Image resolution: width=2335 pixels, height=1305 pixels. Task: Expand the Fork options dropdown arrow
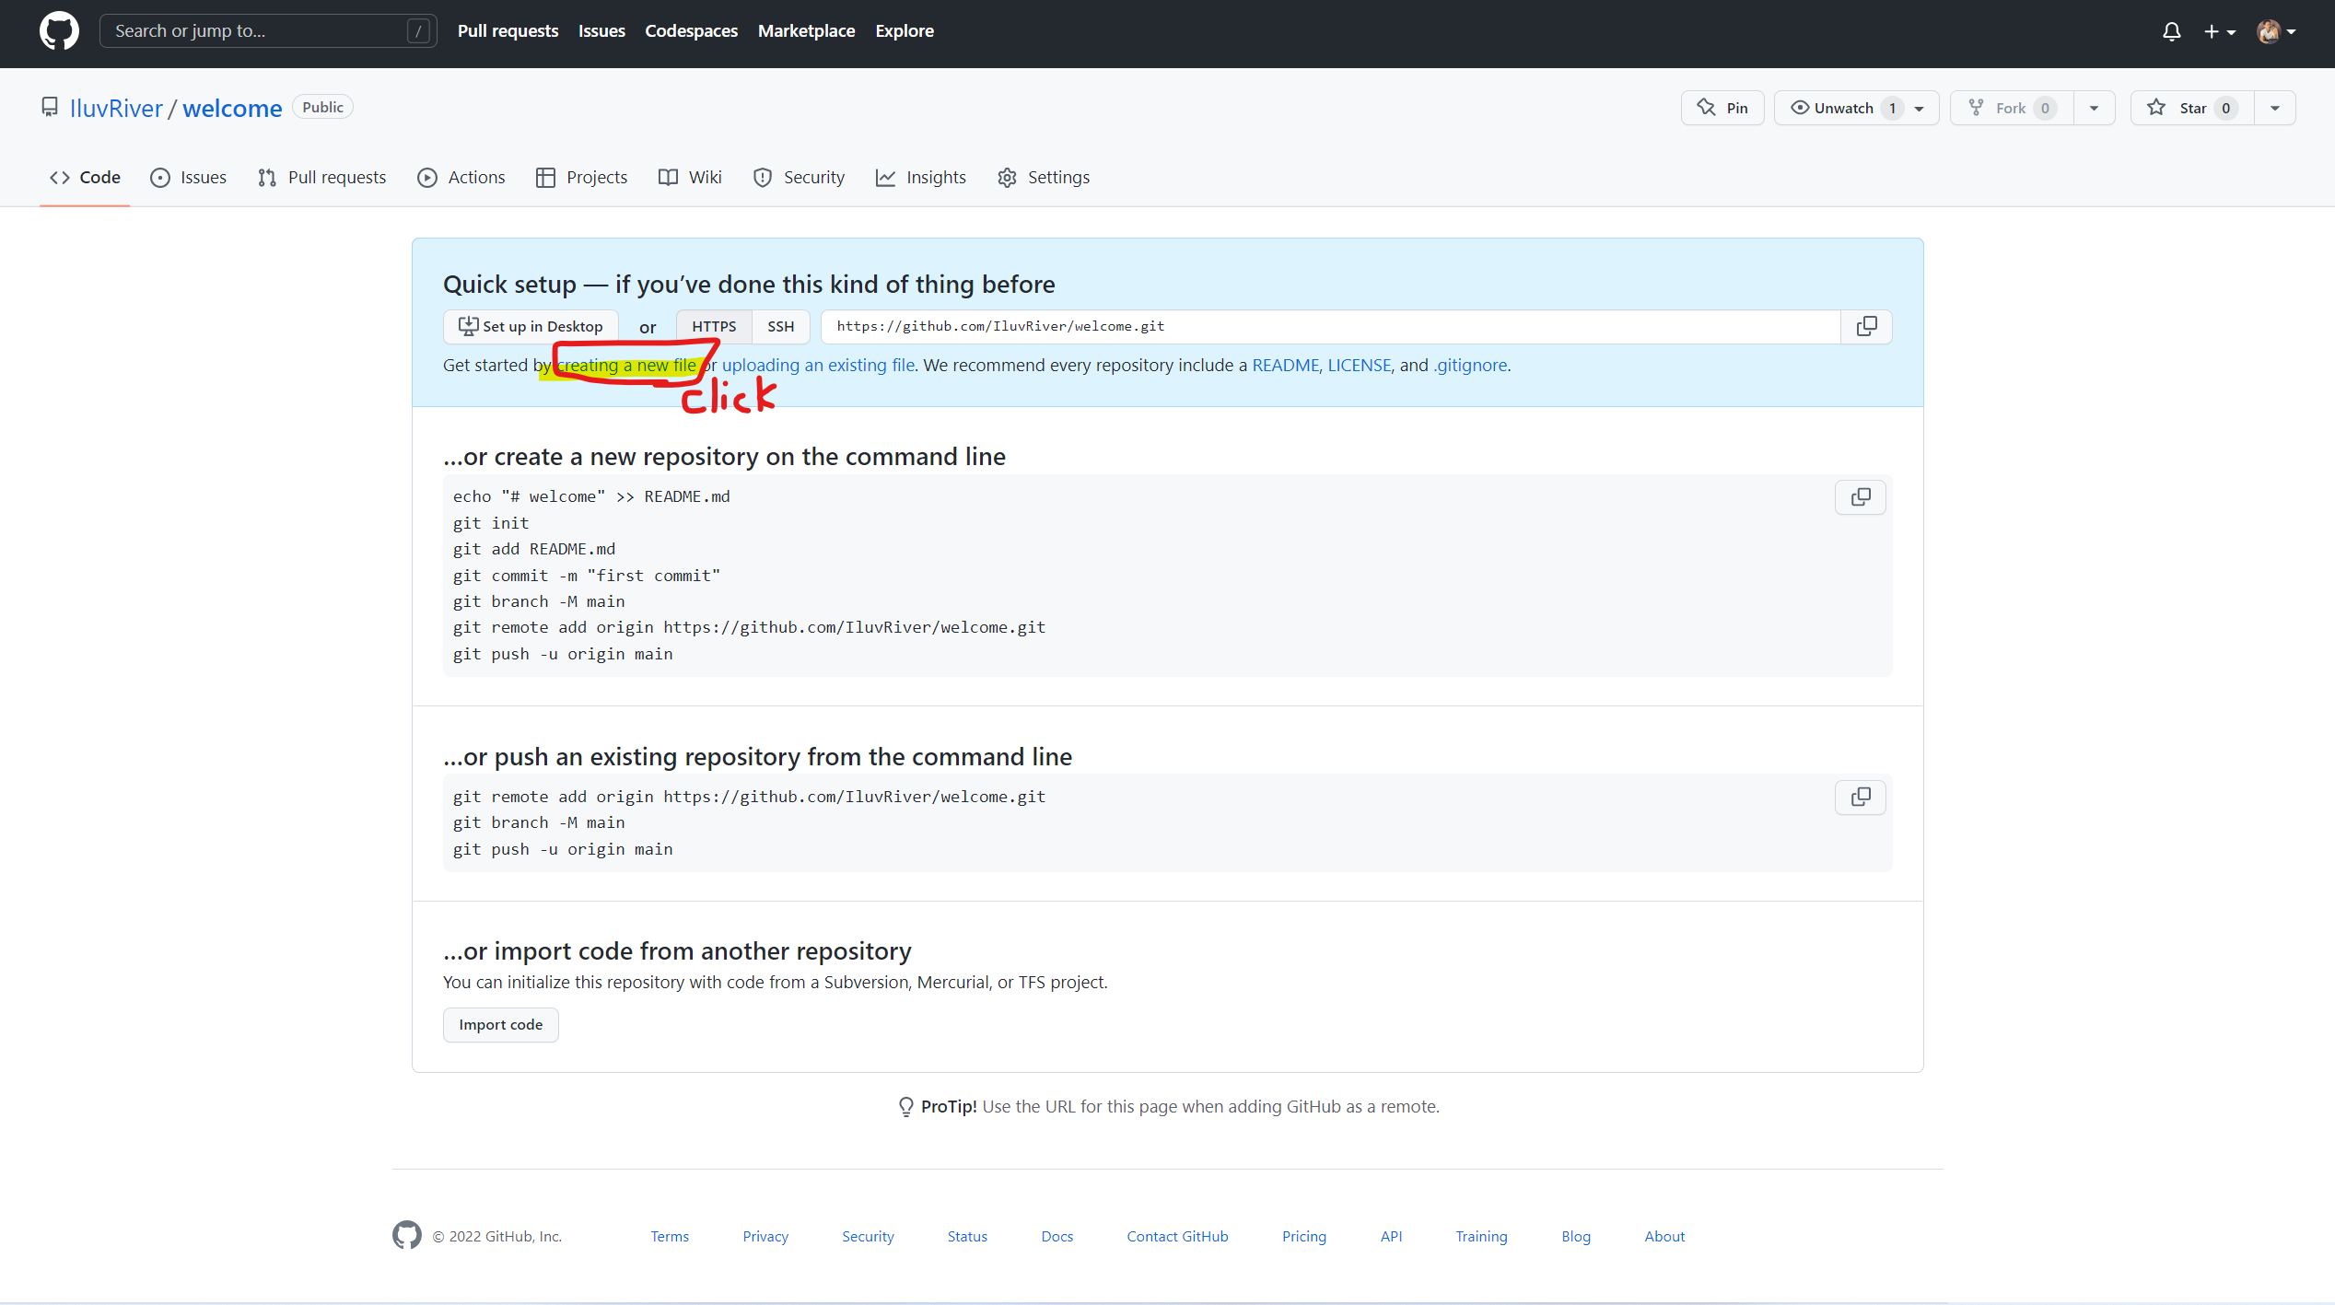pyautogui.click(x=2094, y=108)
